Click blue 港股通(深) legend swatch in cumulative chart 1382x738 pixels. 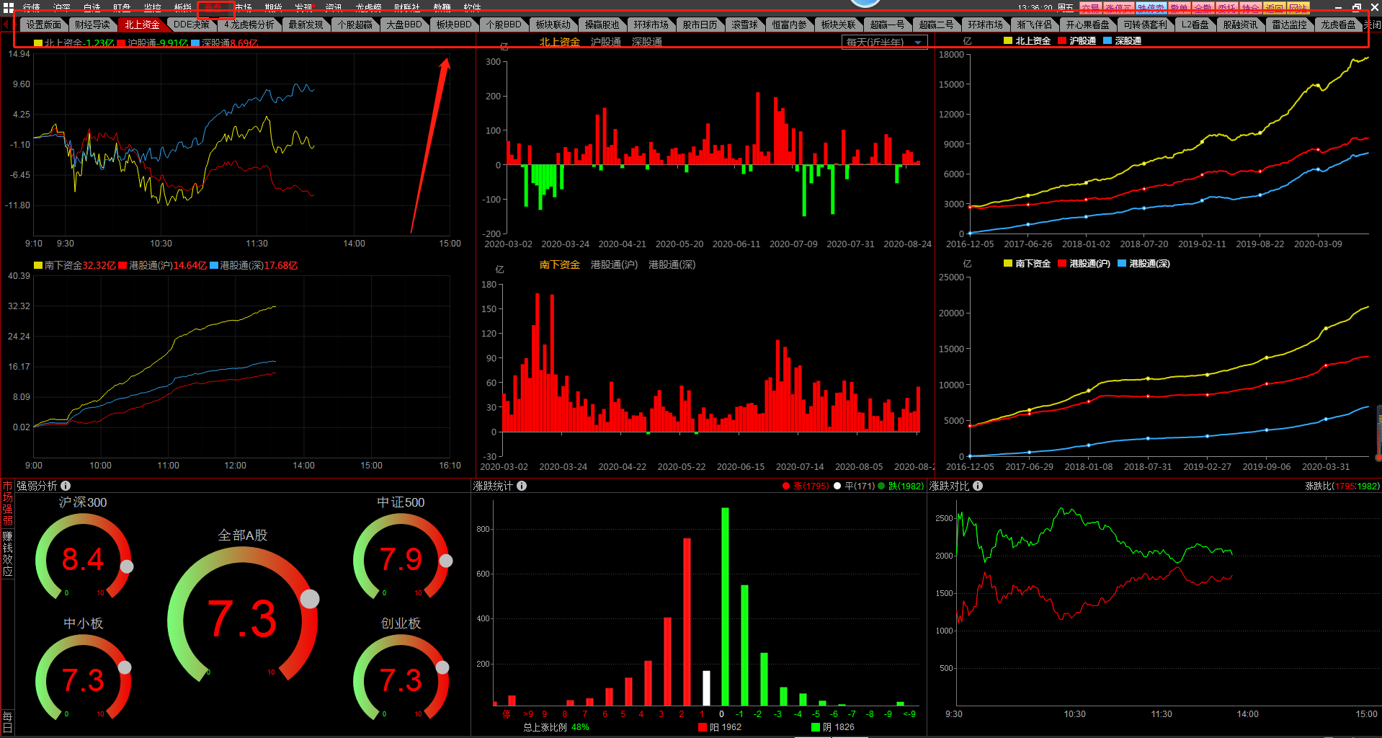[1122, 264]
